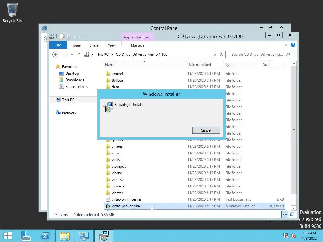The width and height of the screenshot is (323, 242).
Task: Select the virtio-win-gt-x64 installer icon
Action: [x=108, y=206]
